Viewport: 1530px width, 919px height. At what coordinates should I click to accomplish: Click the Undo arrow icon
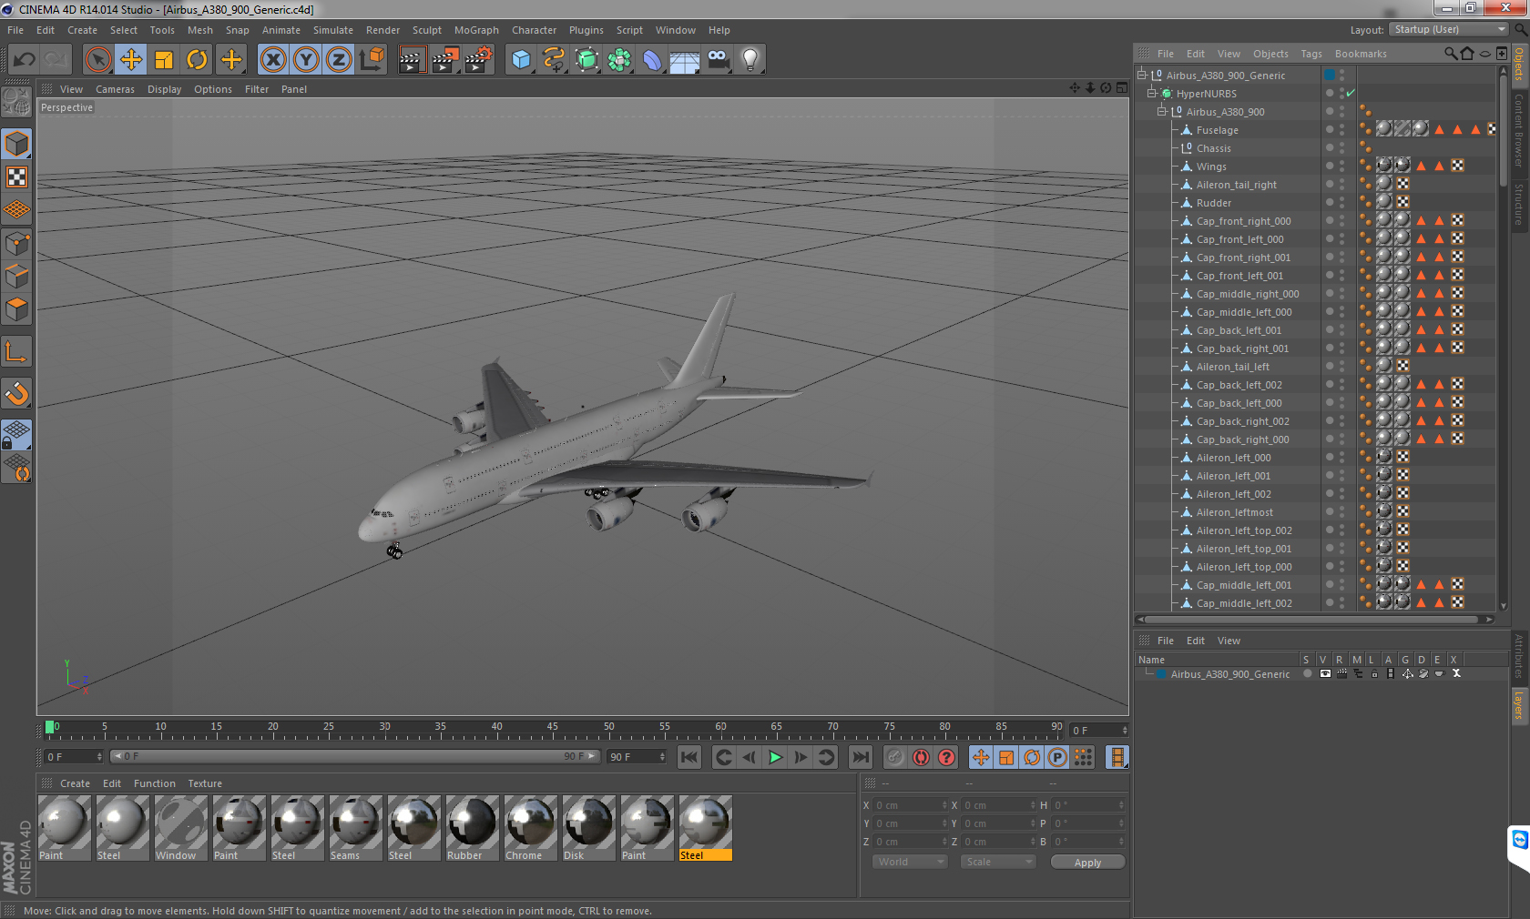pos(25,60)
